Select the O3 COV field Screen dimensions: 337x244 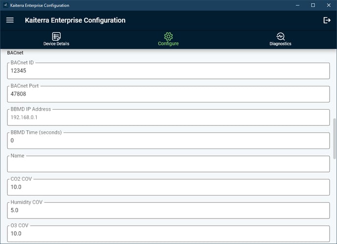pyautogui.click(x=168, y=234)
